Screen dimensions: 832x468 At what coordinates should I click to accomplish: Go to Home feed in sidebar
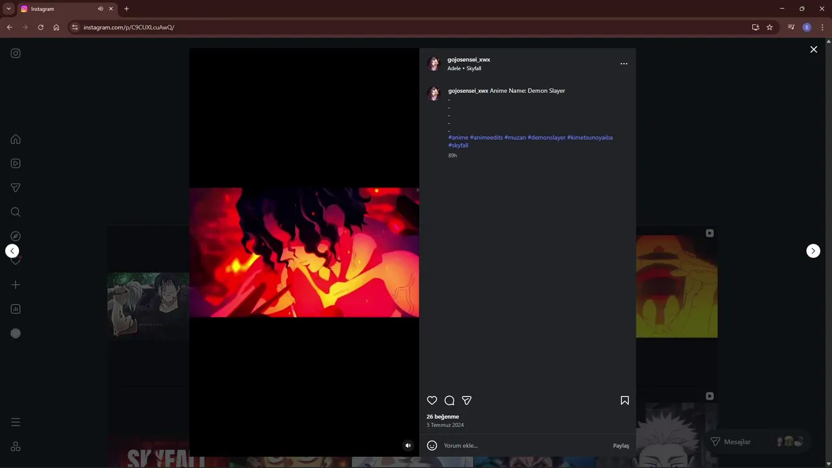coord(16,139)
